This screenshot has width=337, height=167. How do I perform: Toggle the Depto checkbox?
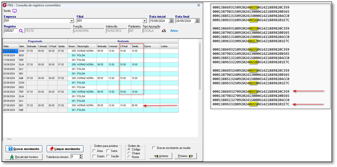[94, 156]
